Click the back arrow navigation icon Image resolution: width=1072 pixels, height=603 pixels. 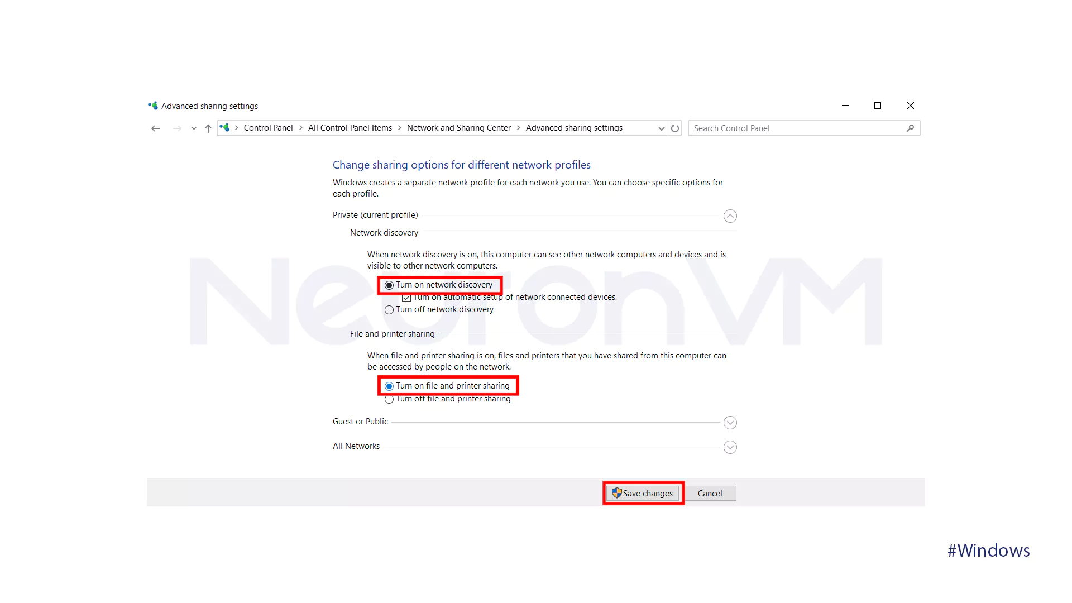point(155,128)
